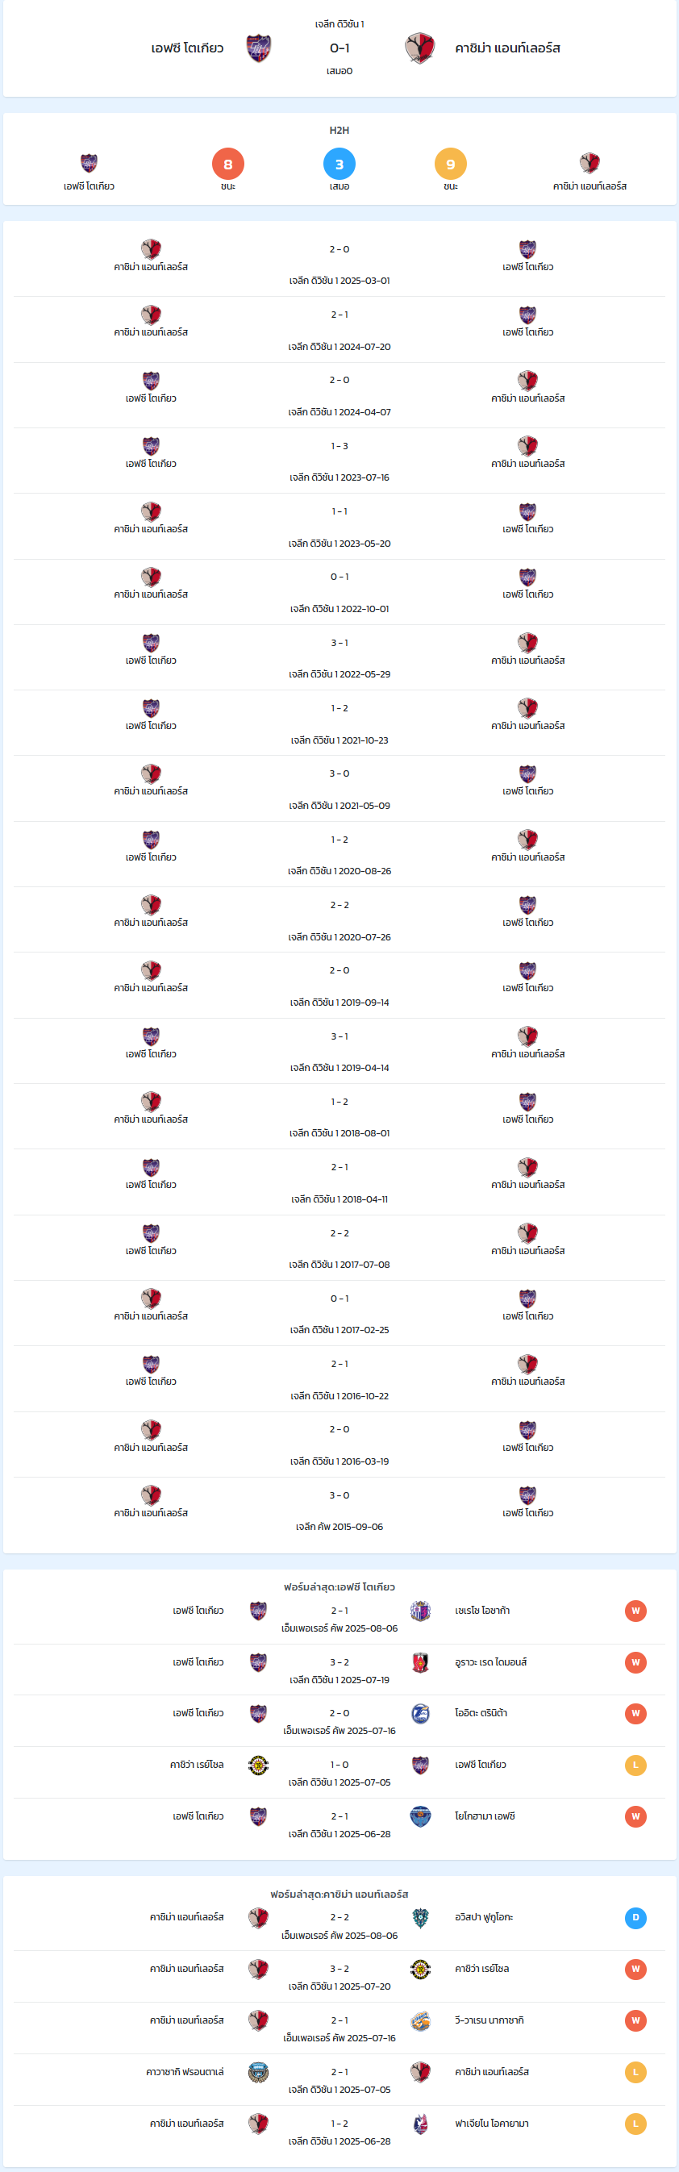The image size is (679, 2172).
Task: Click Cerezo Osaka crest in FC Tokyo form
Action: coord(420,1611)
